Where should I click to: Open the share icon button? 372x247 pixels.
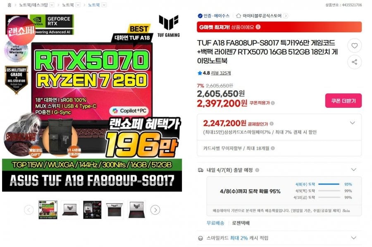coord(355,62)
